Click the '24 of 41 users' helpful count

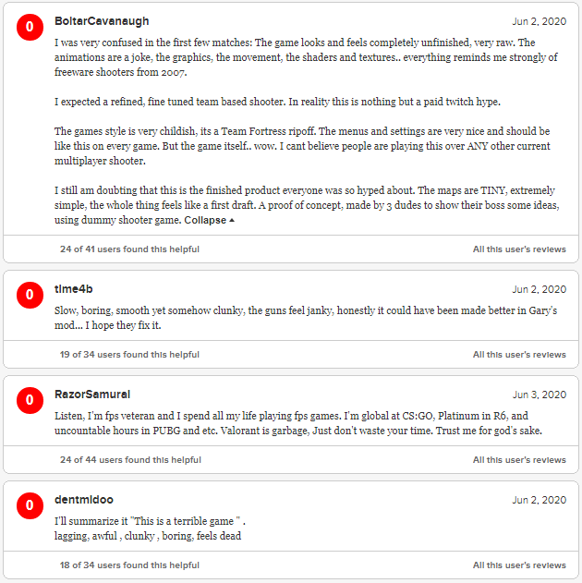point(130,249)
